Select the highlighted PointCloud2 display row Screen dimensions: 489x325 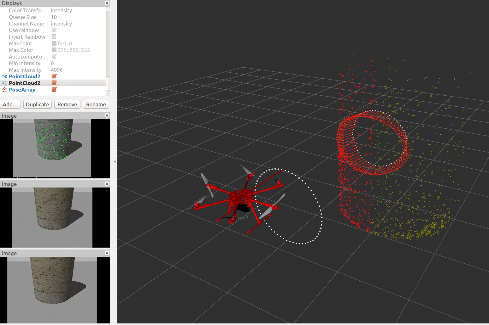53,83
